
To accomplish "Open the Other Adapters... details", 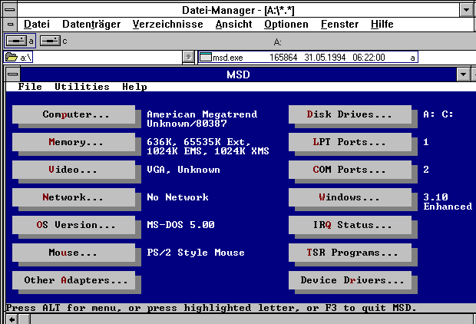I will tap(74, 280).
